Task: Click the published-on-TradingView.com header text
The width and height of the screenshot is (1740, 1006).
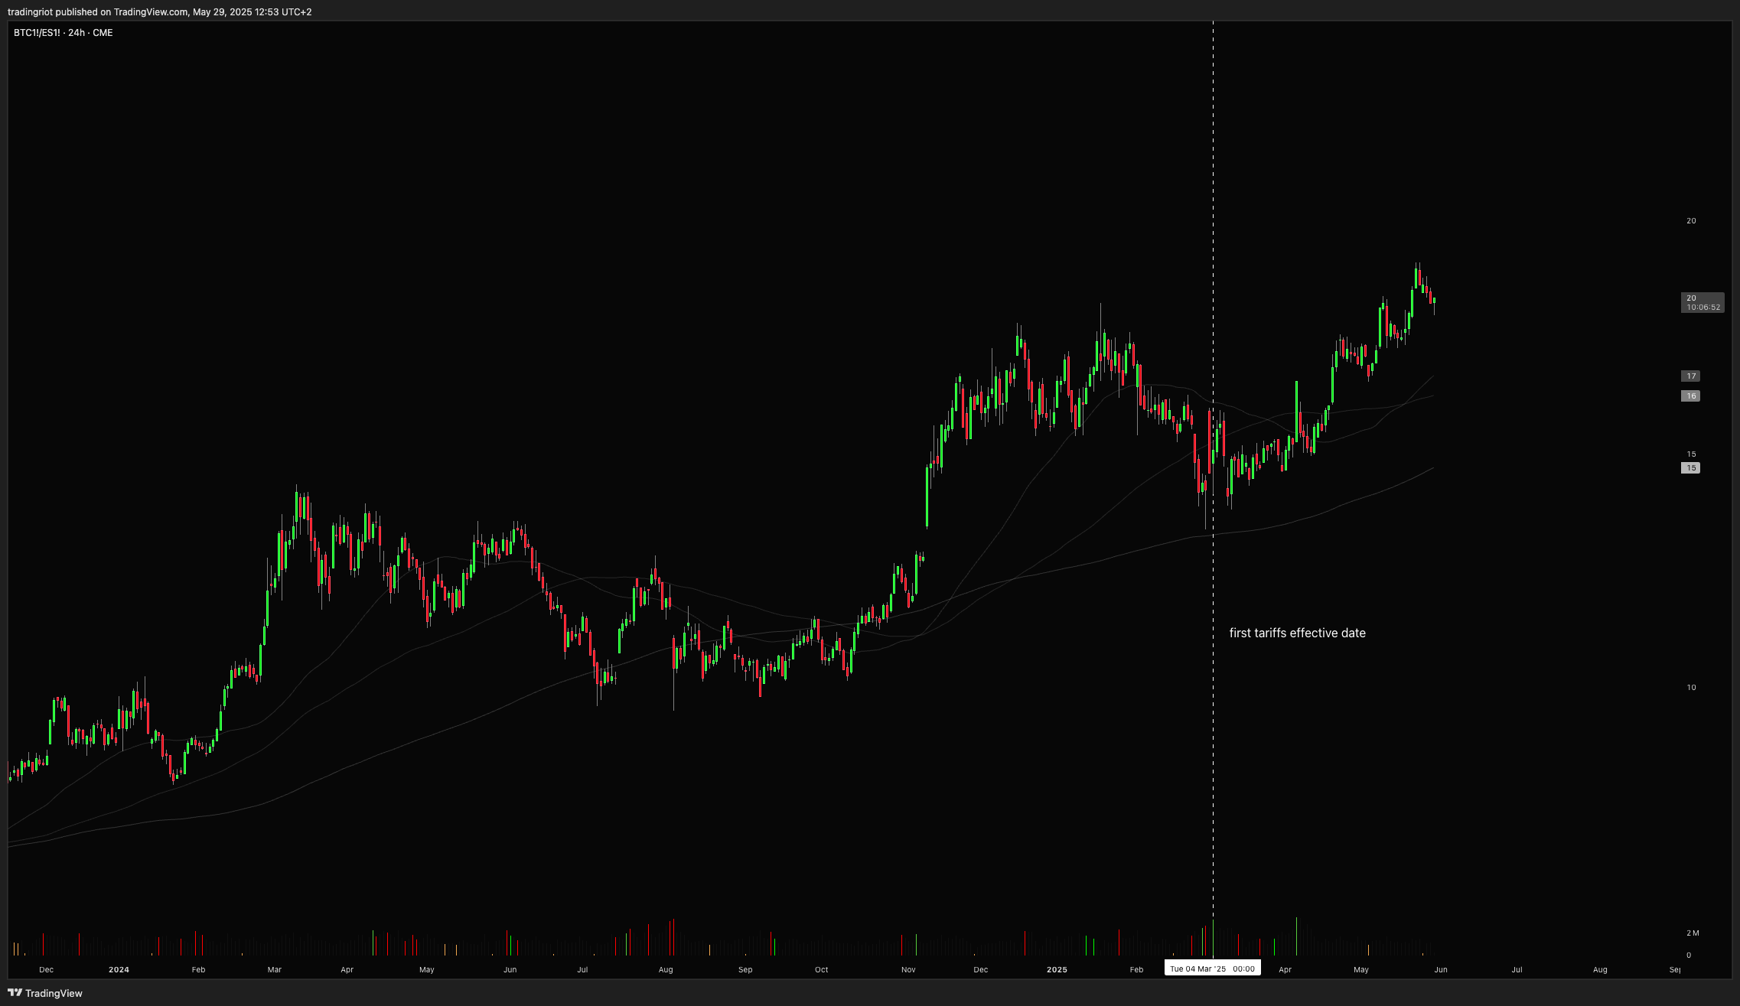Action: pyautogui.click(x=159, y=11)
